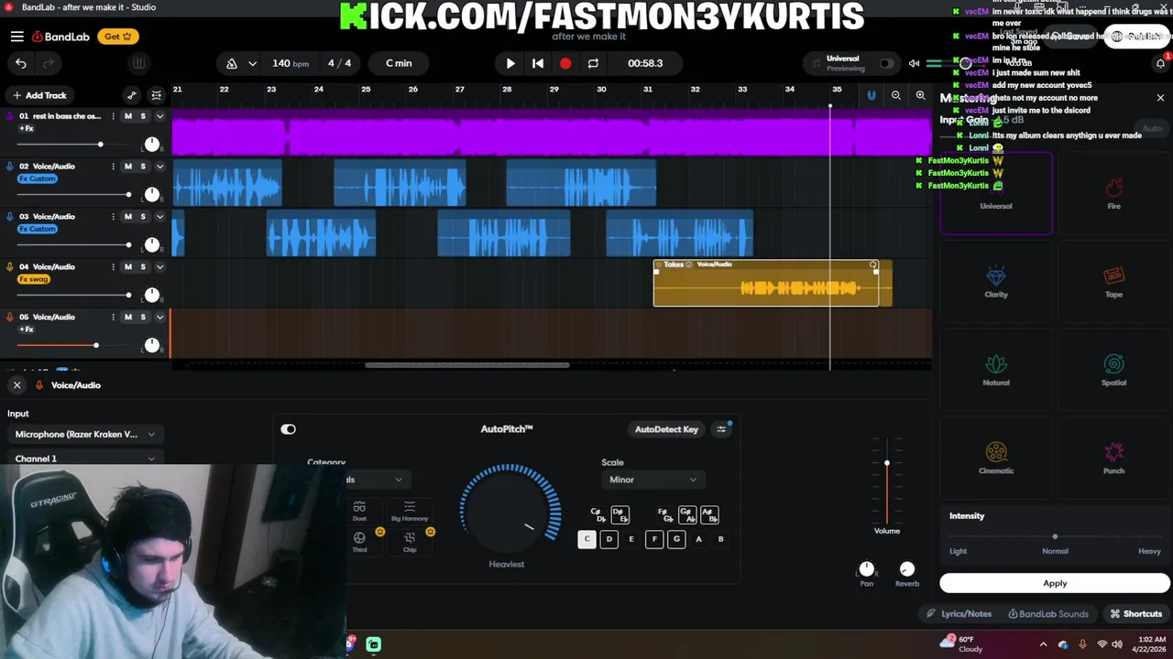
Task: Zoom in the timeline
Action: pyautogui.click(x=921, y=95)
